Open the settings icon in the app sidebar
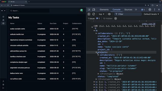The height and width of the screenshot is (91, 162). 3,85
